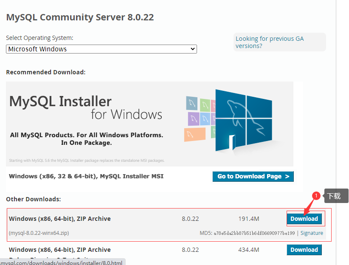The image size is (349, 265).
Task: Open the Signature link beside the MD5 hash
Action: click(x=312, y=233)
